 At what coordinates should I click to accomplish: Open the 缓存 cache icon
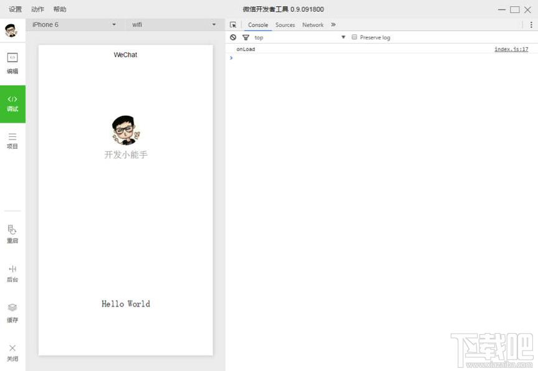12,313
